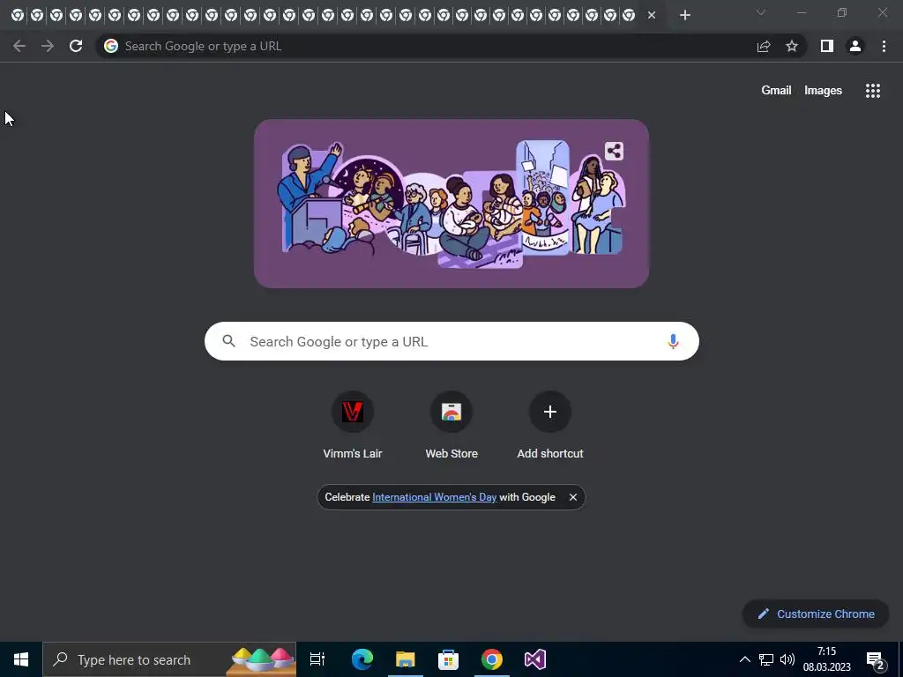Open the clock showing 7:15
This screenshot has height=677, width=903.
click(x=827, y=659)
